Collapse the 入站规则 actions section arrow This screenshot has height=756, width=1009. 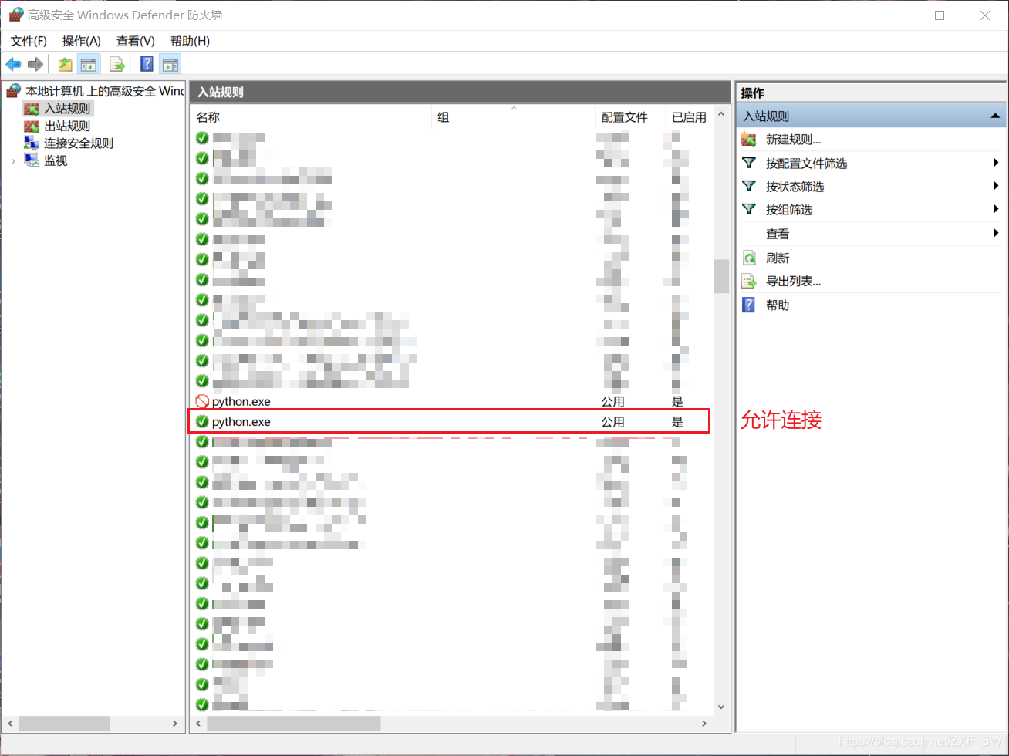pyautogui.click(x=995, y=116)
